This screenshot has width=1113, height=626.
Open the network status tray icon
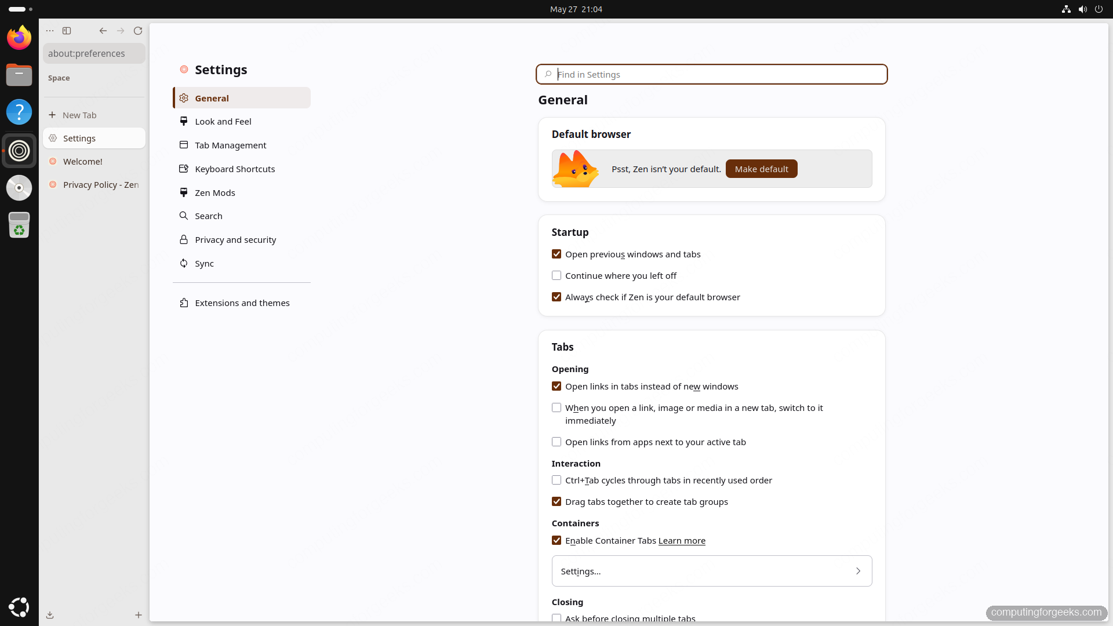point(1066,9)
